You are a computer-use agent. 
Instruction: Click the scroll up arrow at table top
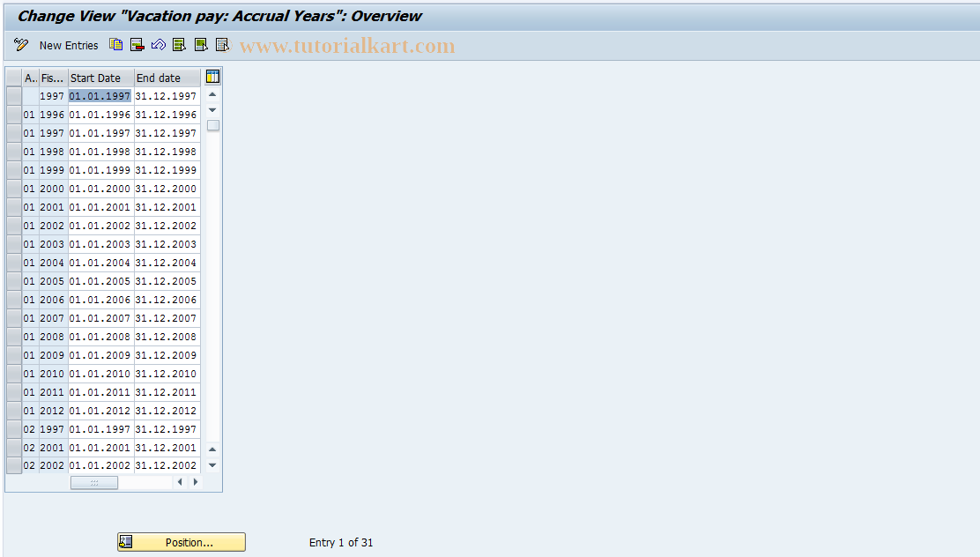pos(212,94)
